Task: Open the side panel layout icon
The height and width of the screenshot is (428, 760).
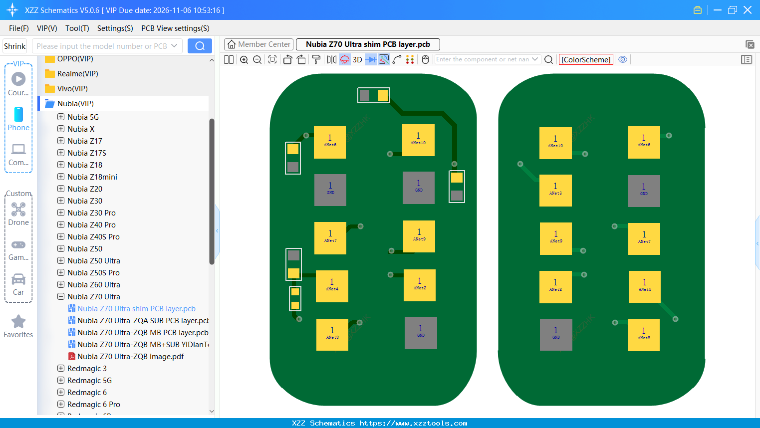Action: coord(747,59)
